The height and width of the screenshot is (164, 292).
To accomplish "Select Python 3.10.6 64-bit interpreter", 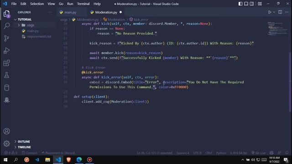I will (x=238, y=153).
